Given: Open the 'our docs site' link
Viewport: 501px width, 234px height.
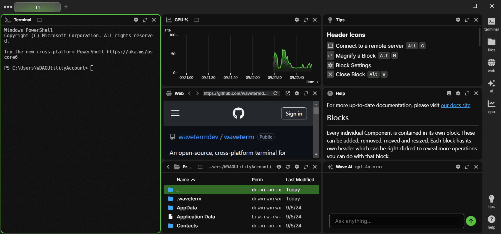Looking at the screenshot, I should [455, 105].
